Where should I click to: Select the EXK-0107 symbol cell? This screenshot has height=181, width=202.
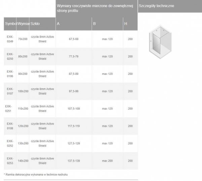click(x=10, y=91)
